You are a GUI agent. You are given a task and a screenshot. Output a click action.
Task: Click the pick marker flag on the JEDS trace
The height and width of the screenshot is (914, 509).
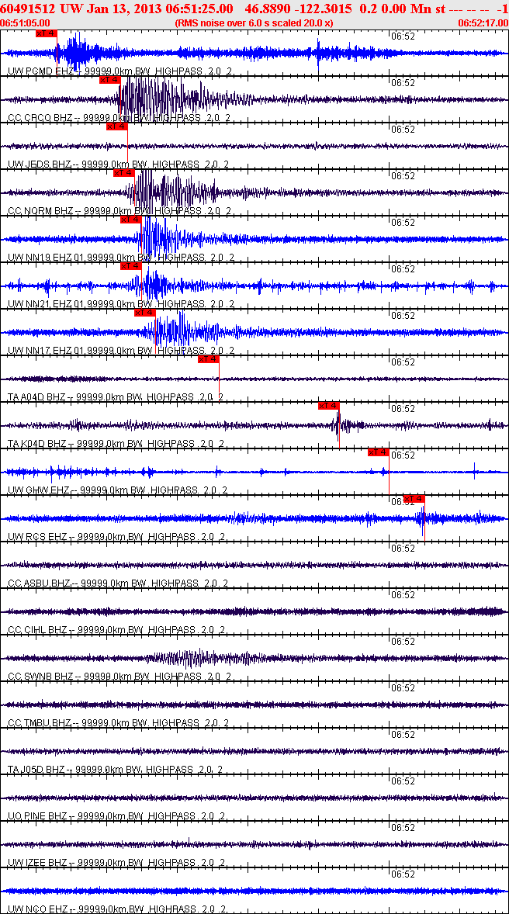click(116, 126)
